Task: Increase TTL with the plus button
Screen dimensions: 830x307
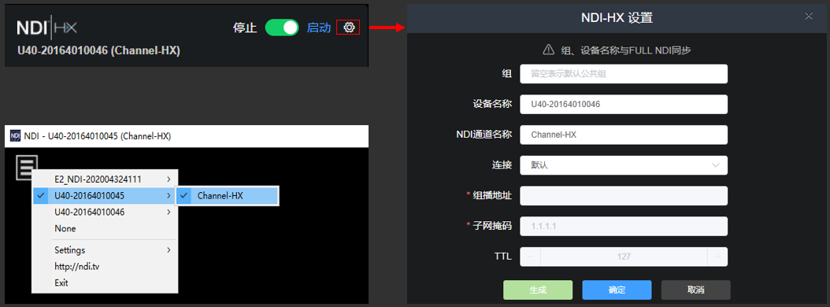Action: coord(717,257)
